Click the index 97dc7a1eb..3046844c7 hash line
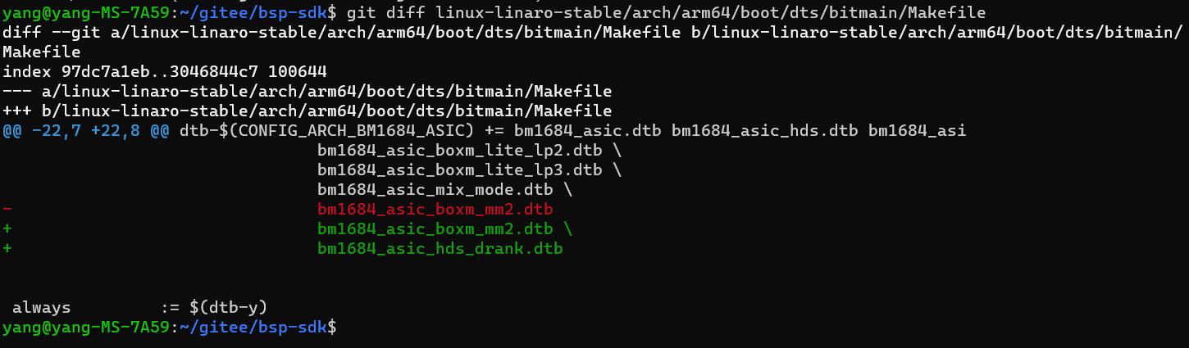 [x=164, y=71]
